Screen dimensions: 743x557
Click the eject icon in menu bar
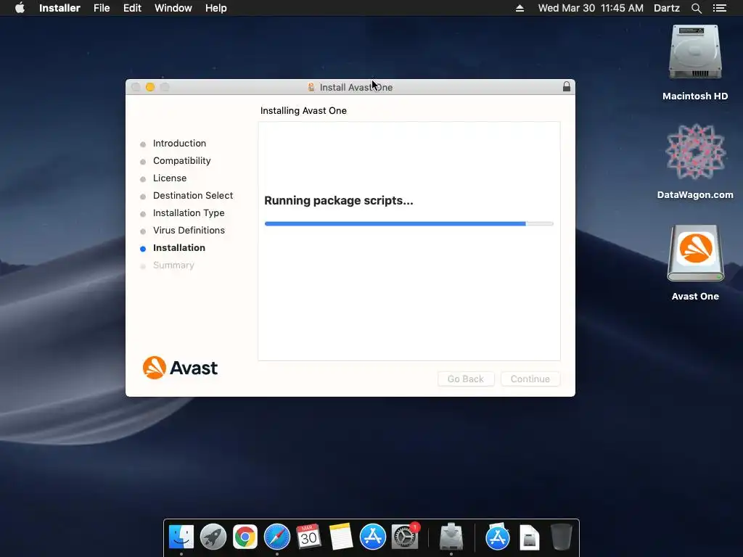(x=520, y=8)
